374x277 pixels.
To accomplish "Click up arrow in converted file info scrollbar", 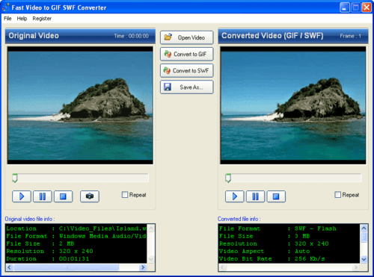I will [364, 228].
